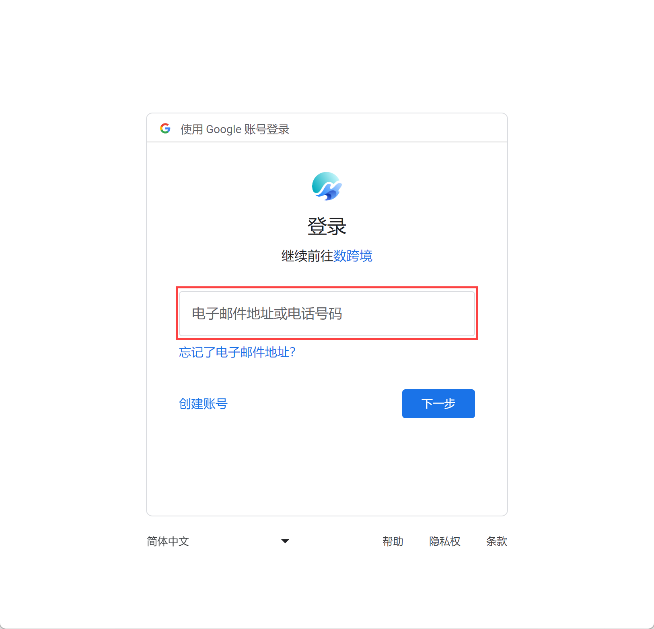This screenshot has width=654, height=629.
Task: Click the blue 下一步 button
Action: point(438,404)
